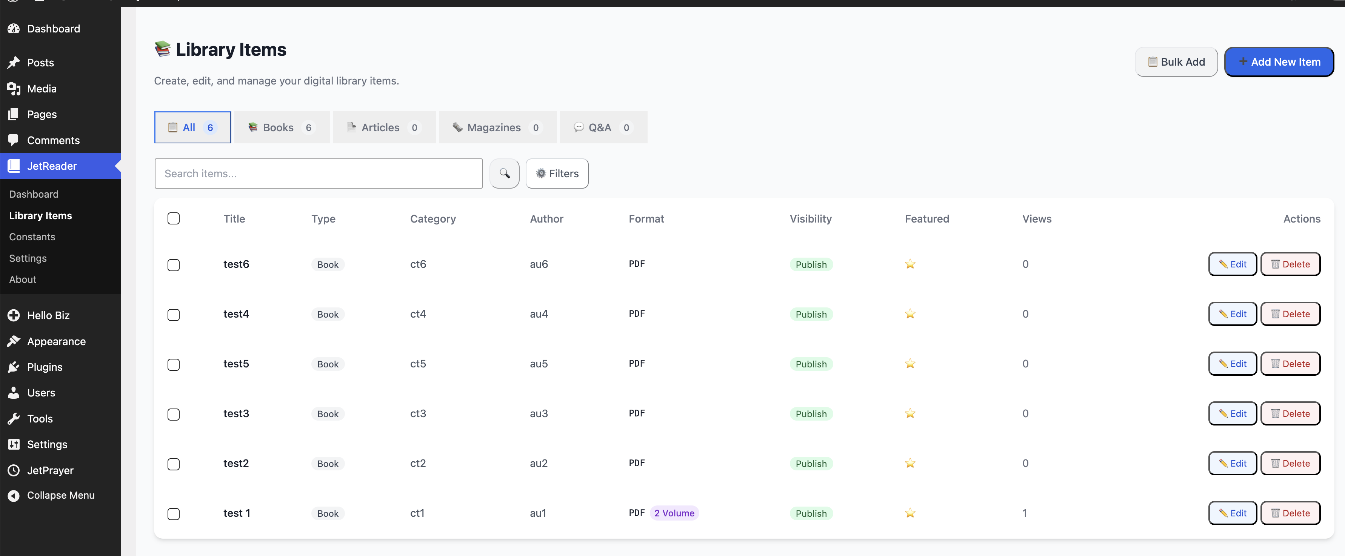Click the featured star for test2
This screenshot has width=1345, height=556.
point(910,464)
